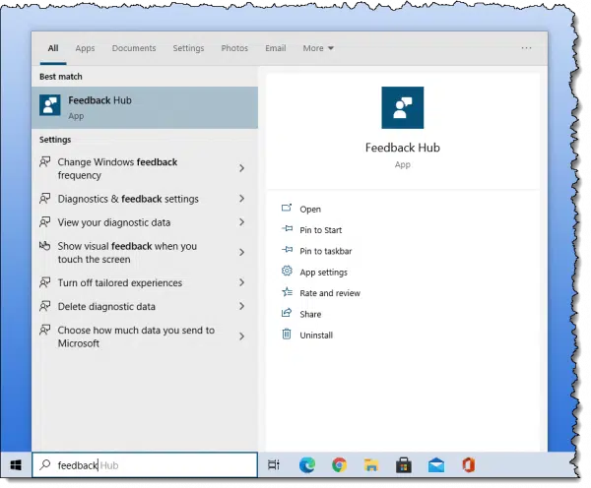Expand Turn off tailored experiences chevron

(242, 282)
